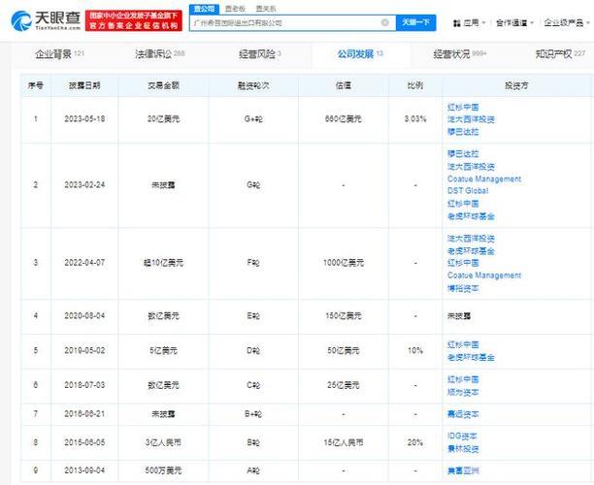Click the 估值 column header
The image size is (594, 485).
tap(344, 85)
